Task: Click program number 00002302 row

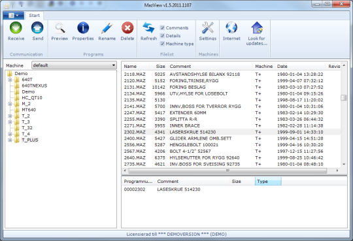Action: 234,189
